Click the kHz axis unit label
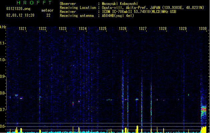The image size is (210, 133). (x=3, y=27)
